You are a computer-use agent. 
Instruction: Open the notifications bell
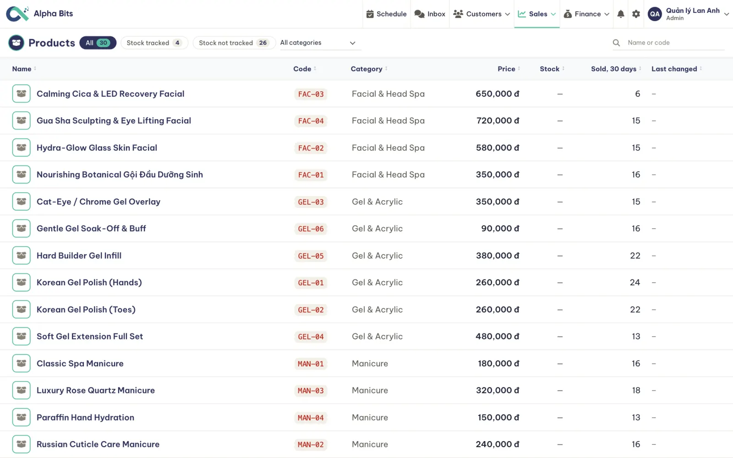tap(620, 14)
